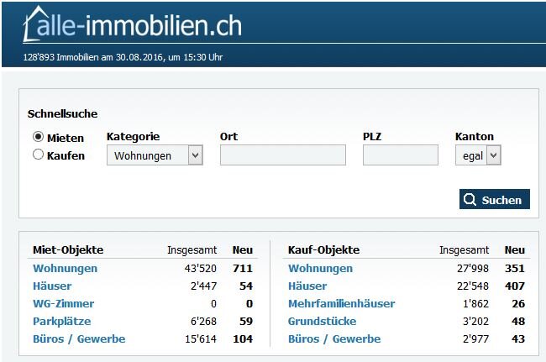The width and height of the screenshot is (546, 362).
Task: Open the Mehrfamilienhäuser link
Action: tap(341, 304)
